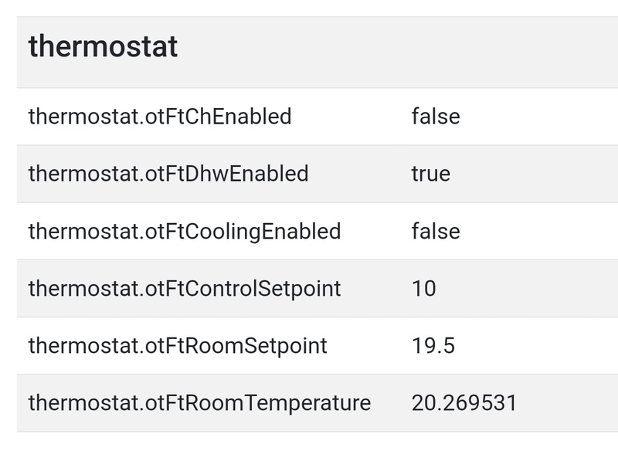This screenshot has width=618, height=451.
Task: Select the false value of otFtChEnabled
Action: (435, 117)
